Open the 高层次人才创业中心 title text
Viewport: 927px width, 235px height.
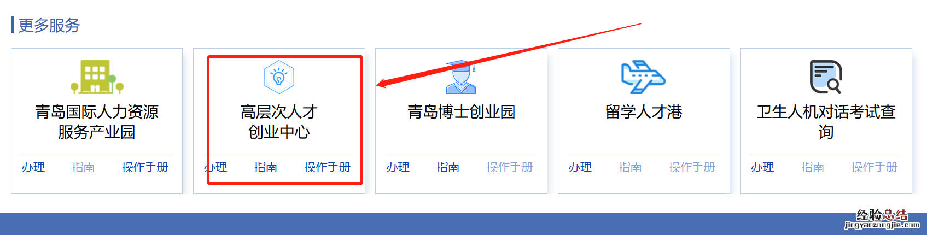[279, 122]
